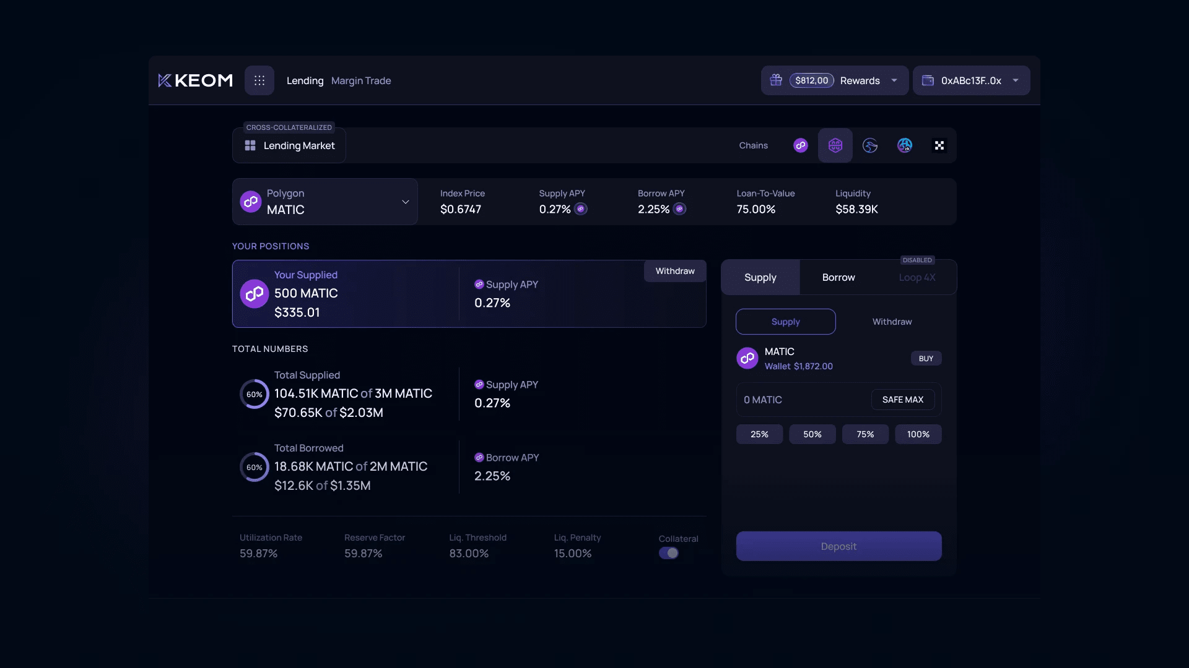
Task: Click the 104.51K MATIC of 3M MATIC text
Action: coord(353,393)
